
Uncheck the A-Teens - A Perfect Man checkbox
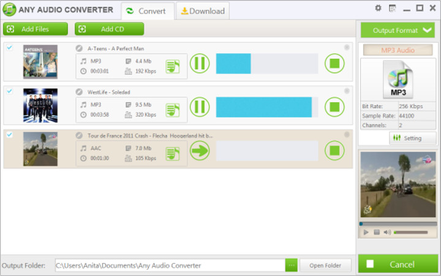(x=10, y=48)
